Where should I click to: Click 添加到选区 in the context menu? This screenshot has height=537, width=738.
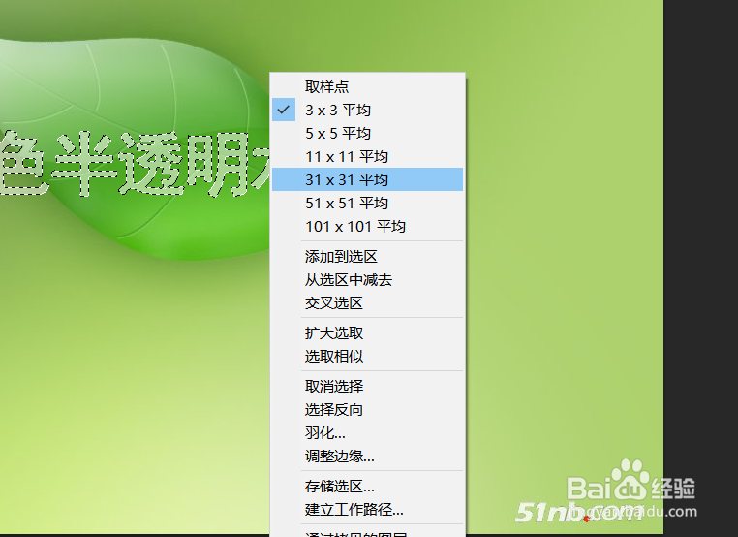coord(368,257)
